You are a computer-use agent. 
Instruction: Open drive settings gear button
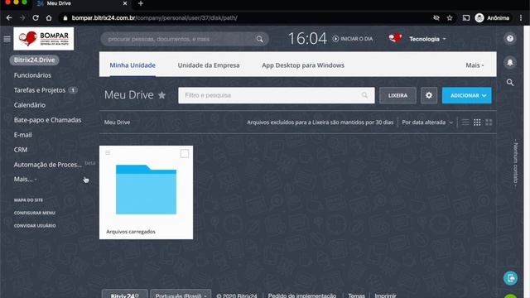429,96
